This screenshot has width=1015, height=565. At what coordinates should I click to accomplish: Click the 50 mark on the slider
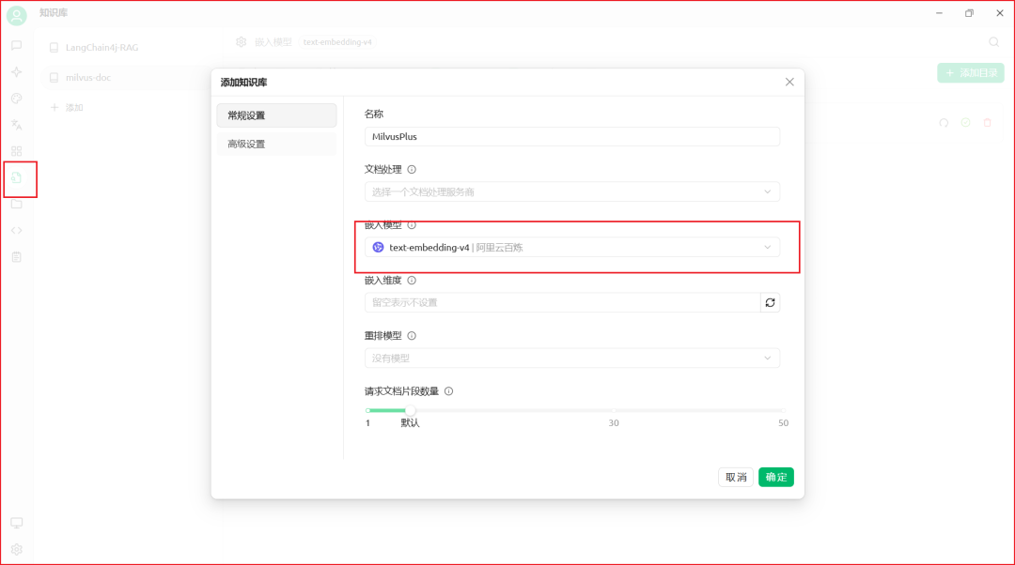point(783,422)
